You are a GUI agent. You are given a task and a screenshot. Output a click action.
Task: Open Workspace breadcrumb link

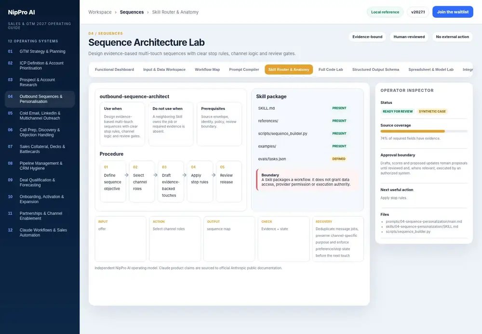click(x=100, y=12)
